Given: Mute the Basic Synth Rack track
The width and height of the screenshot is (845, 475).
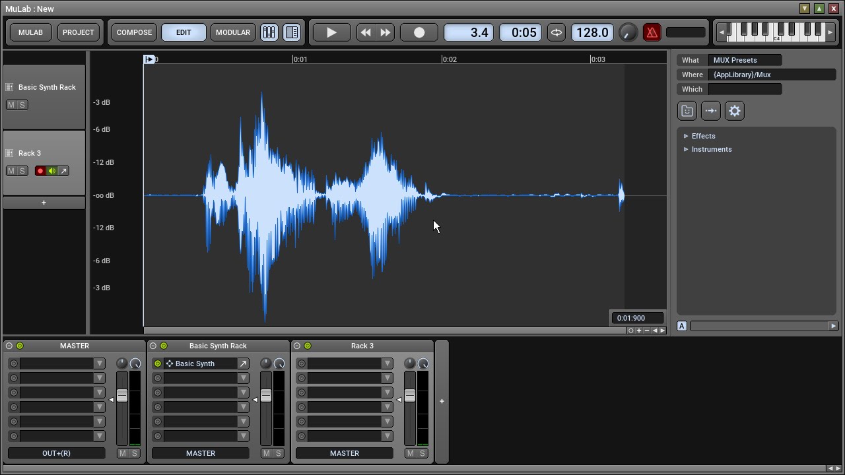Looking at the screenshot, I should (x=11, y=105).
